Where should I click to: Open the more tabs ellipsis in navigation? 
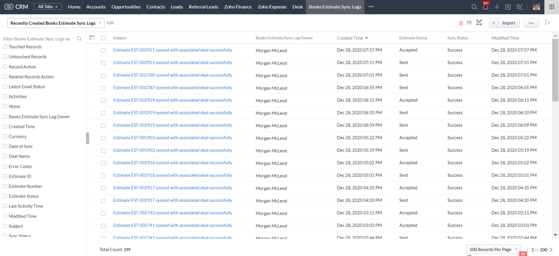(x=371, y=7)
